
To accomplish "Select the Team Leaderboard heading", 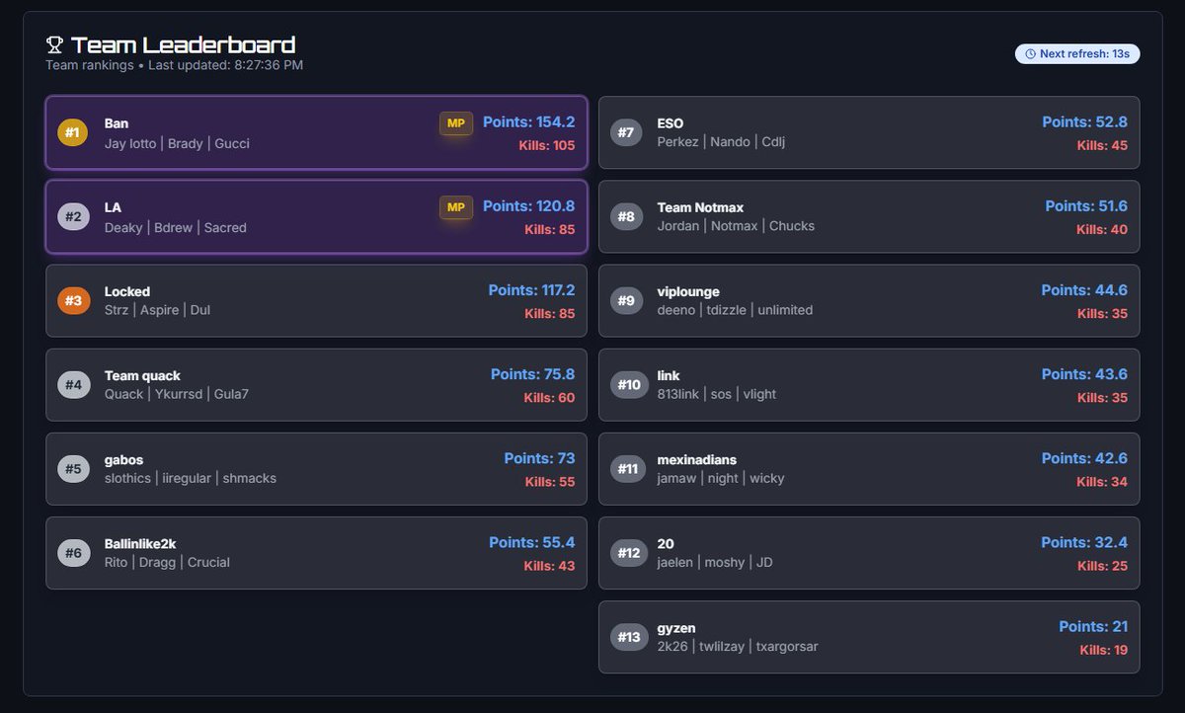I will 183,44.
